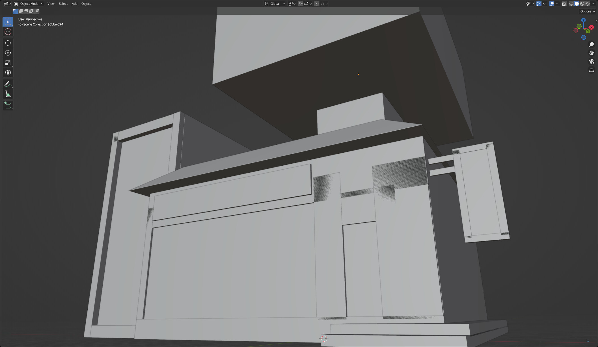
Task: Toggle X-ray view
Action: pos(564,4)
